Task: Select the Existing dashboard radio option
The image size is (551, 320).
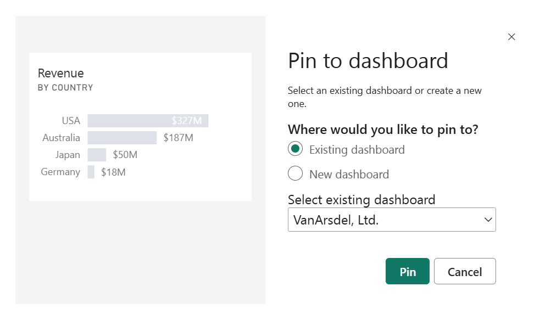Action: [296, 149]
